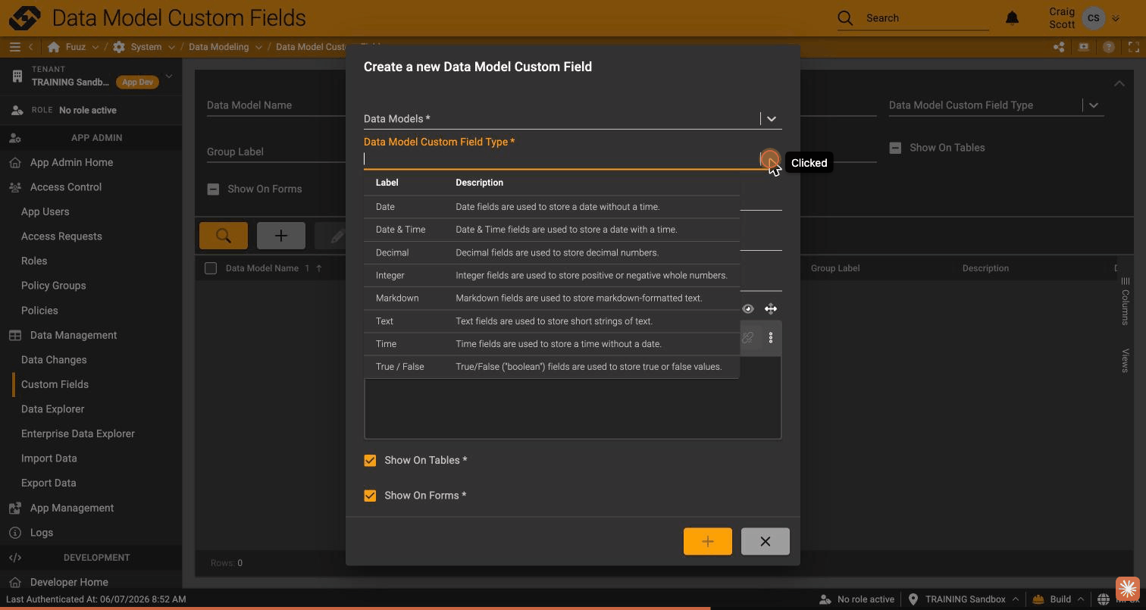Select the Text field type row
Viewport: 1146px width, 610px height.
tap(552, 321)
